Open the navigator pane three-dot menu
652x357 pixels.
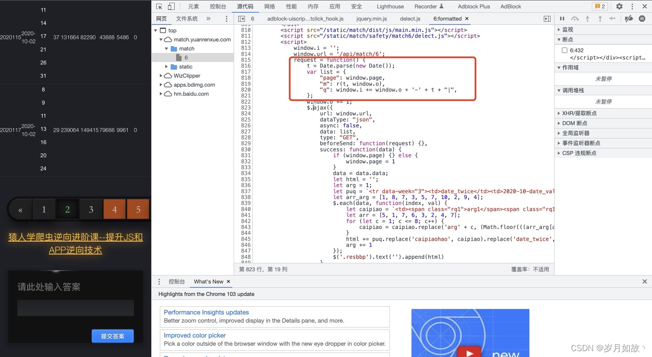(x=227, y=19)
